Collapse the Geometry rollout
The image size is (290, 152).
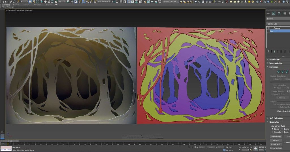274,122
